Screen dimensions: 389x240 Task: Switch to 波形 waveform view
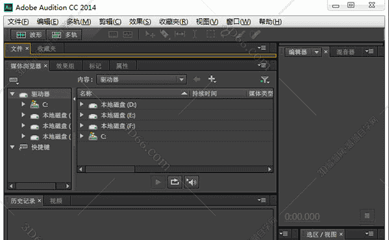click(x=29, y=34)
